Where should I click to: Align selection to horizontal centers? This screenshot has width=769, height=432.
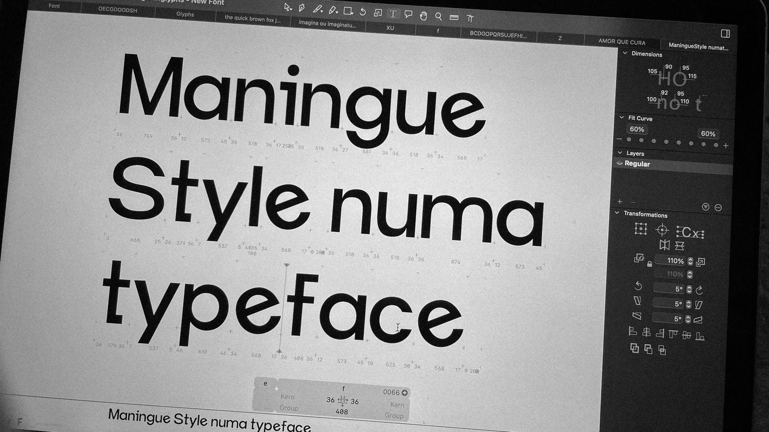(646, 332)
